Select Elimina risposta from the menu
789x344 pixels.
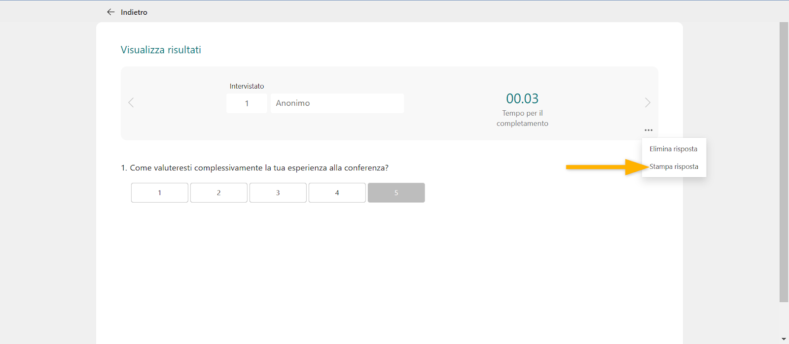click(x=673, y=149)
